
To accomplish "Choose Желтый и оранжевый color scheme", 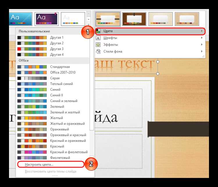I will [53, 124].
